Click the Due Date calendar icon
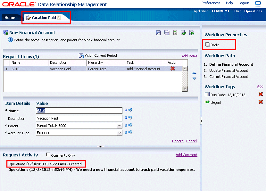The image size is (266, 191). click(x=207, y=94)
